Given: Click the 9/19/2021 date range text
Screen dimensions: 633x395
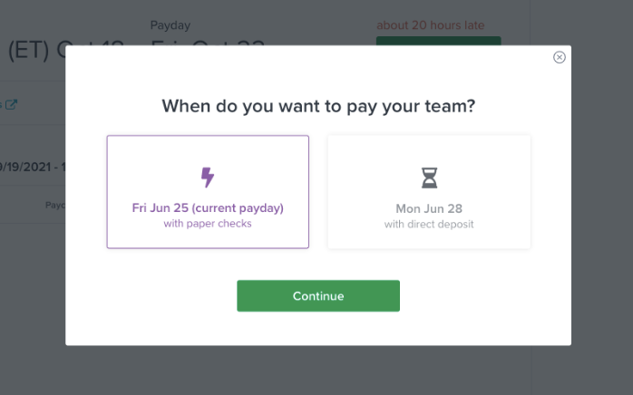Looking at the screenshot, I should tap(32, 168).
